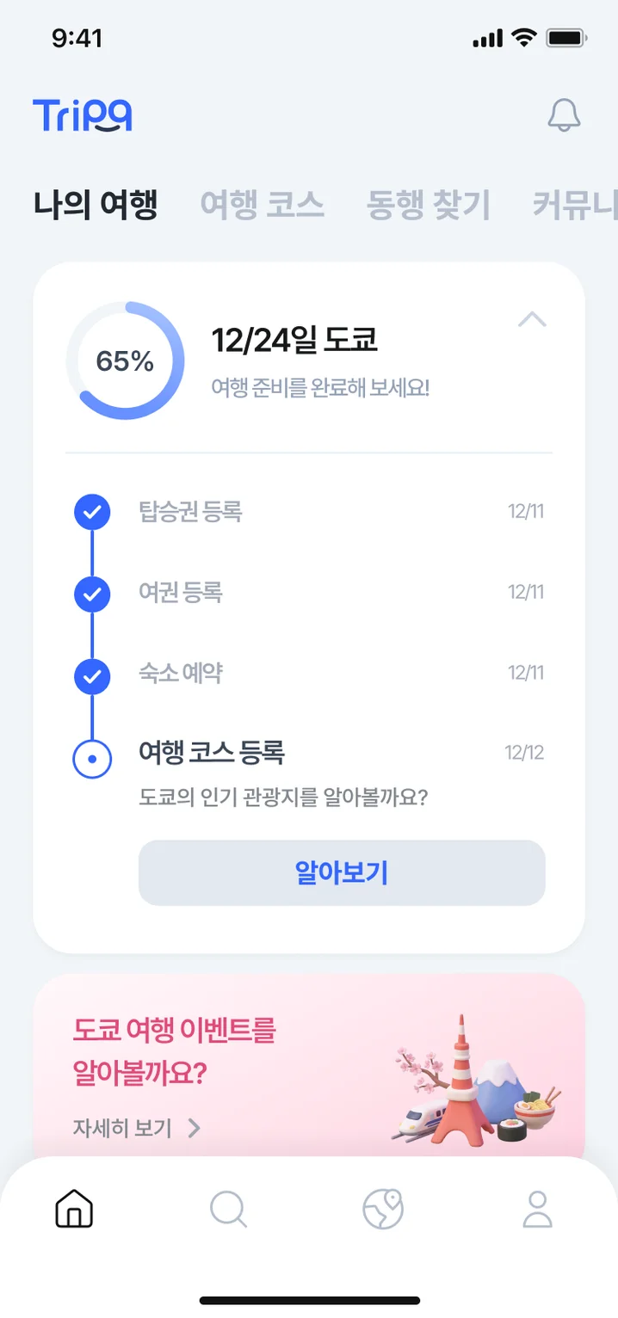Open the profile person icon

(538, 1209)
